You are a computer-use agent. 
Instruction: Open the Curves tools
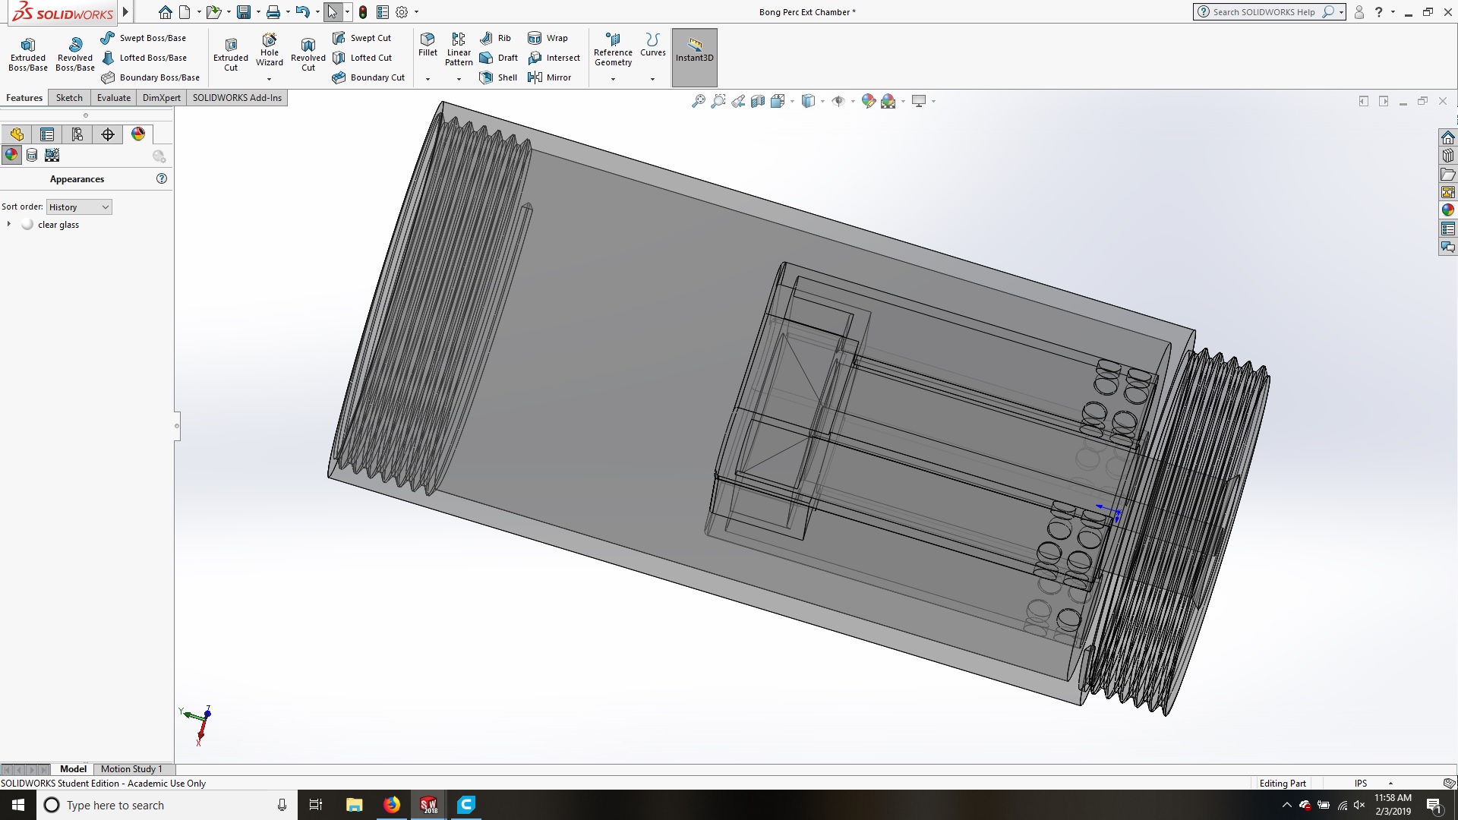(x=652, y=44)
